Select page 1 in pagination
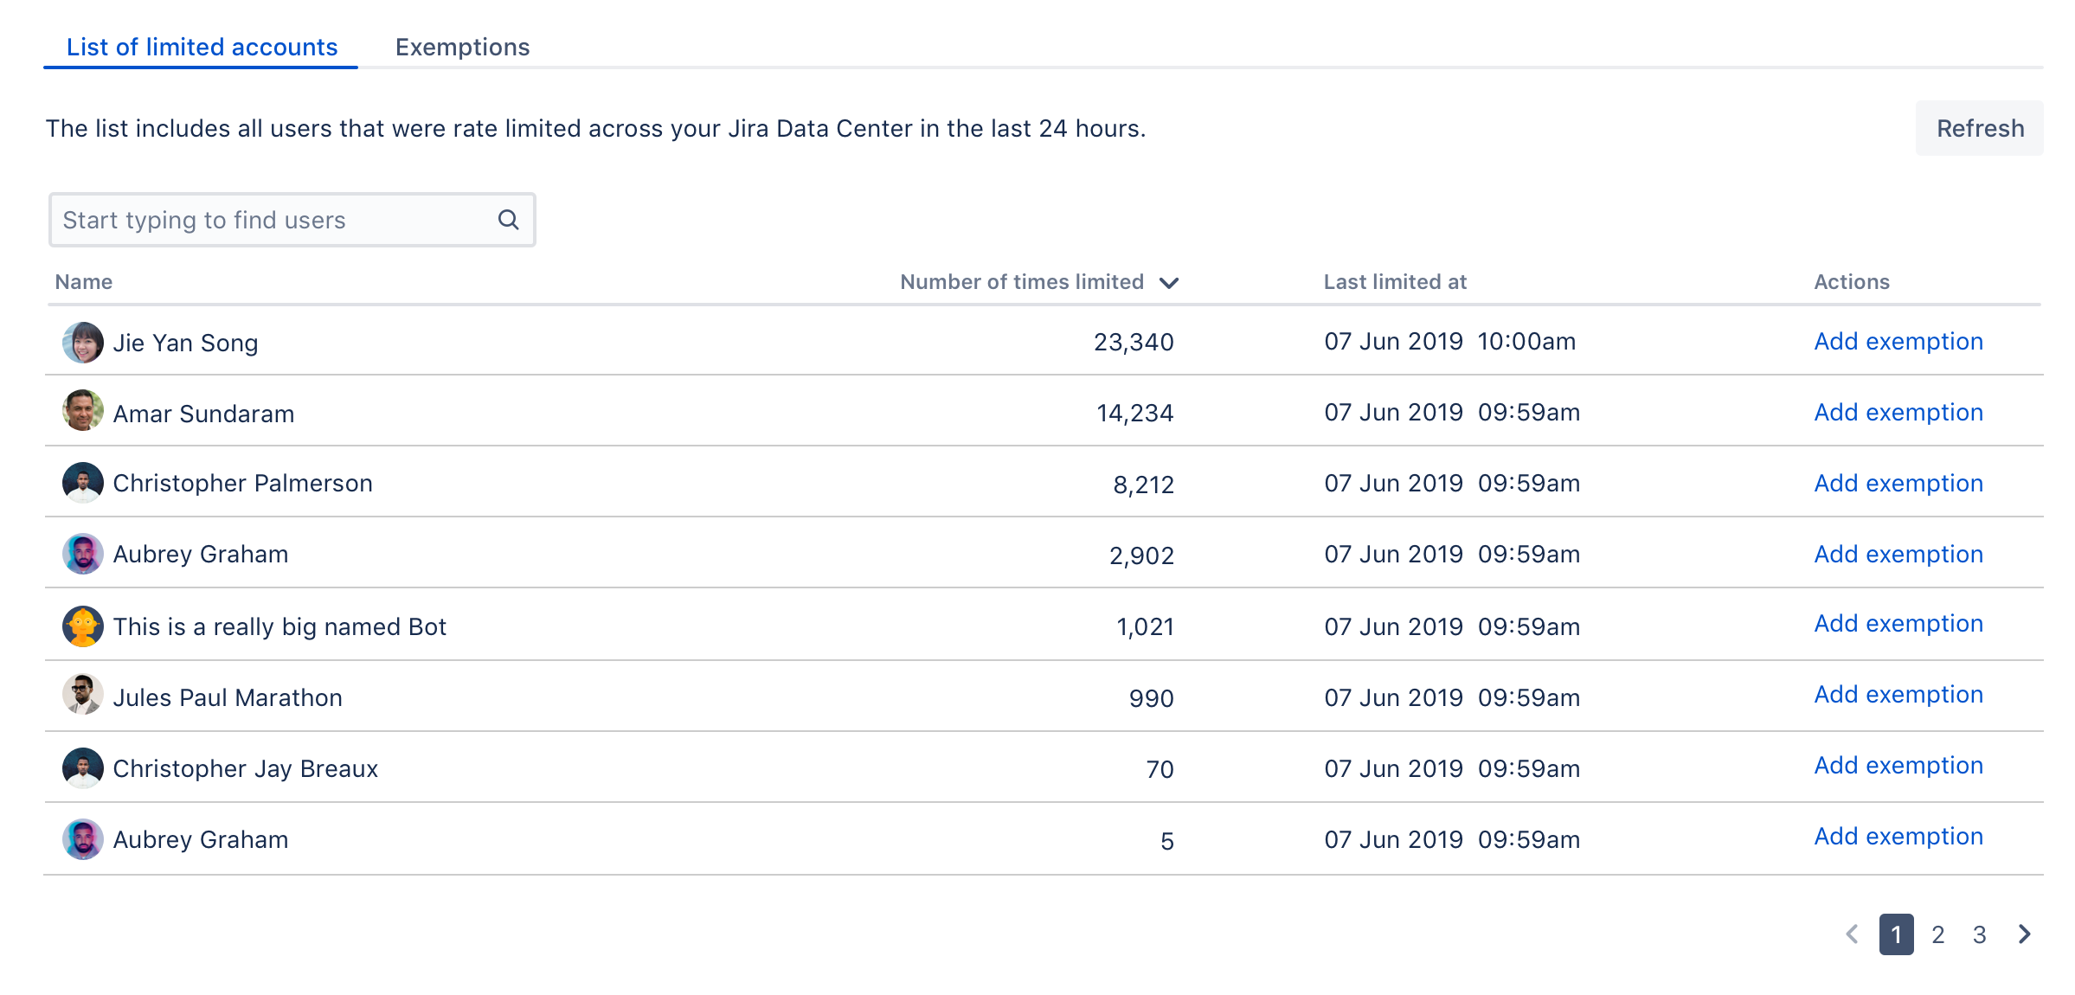This screenshot has height=995, width=2075. [x=1896, y=934]
